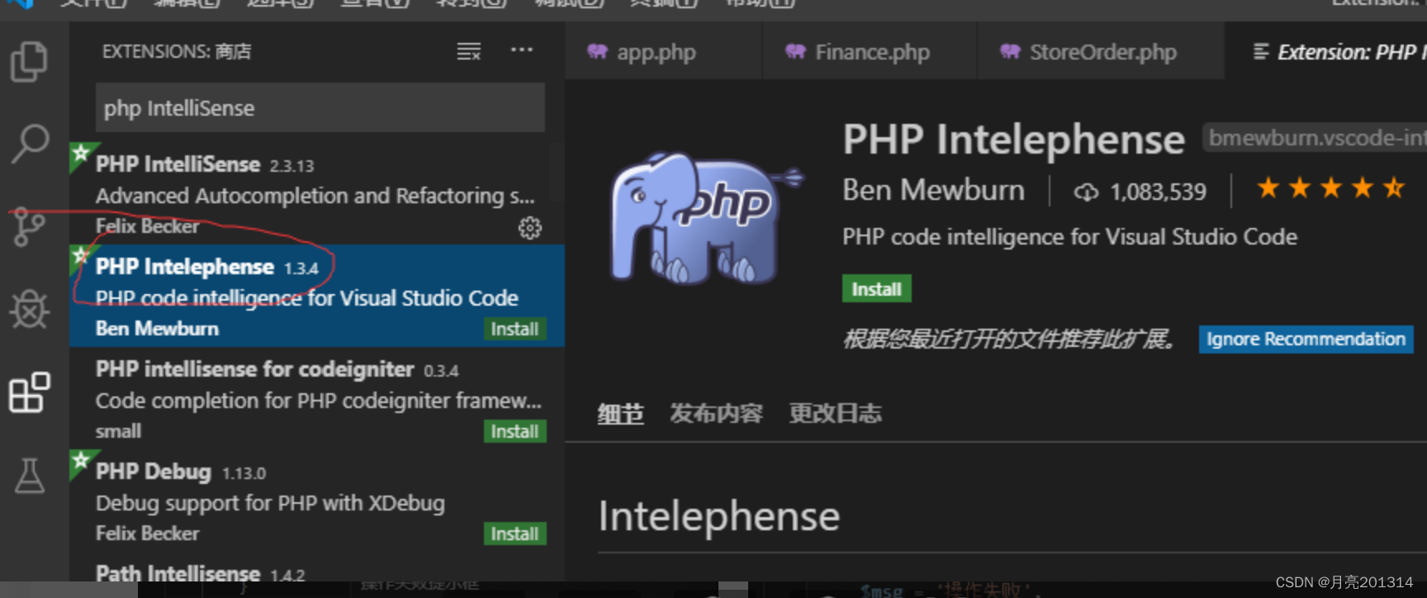Viewport: 1427px width, 598px height.
Task: Click Felix Becker under PHP IntelliSense
Action: (147, 226)
